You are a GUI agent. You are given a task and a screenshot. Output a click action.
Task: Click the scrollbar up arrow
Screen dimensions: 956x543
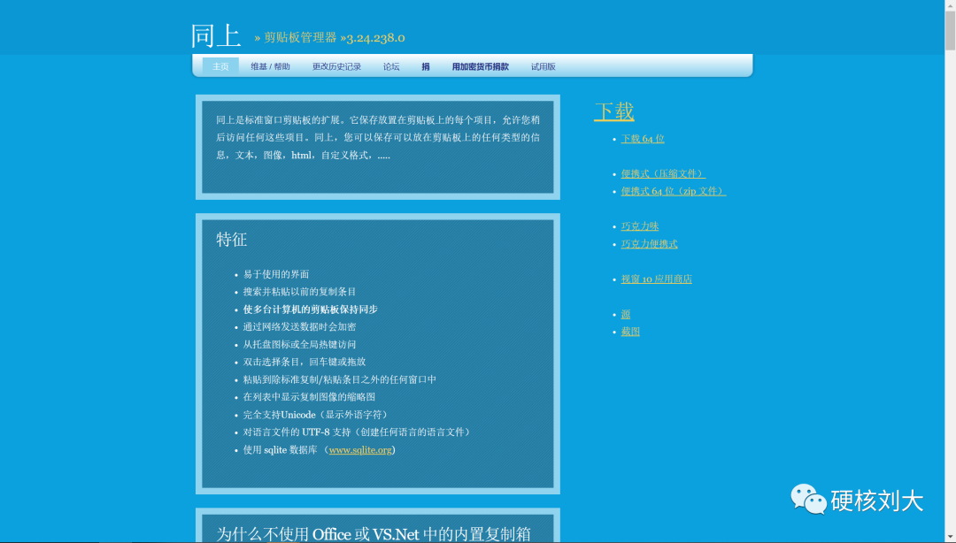950,5
